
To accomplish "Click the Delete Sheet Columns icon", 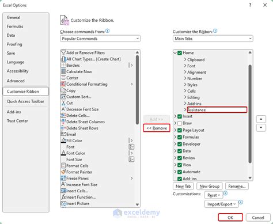I will point(63,122).
